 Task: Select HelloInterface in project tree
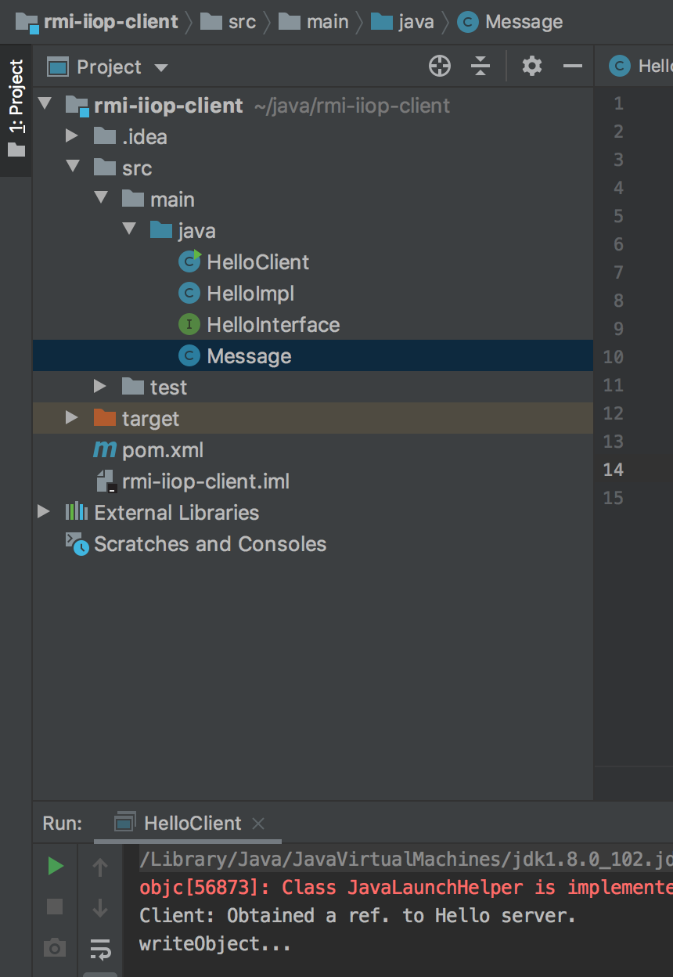tap(272, 325)
